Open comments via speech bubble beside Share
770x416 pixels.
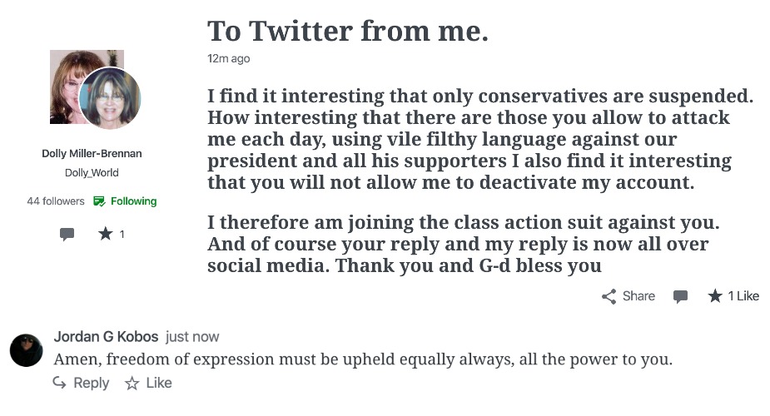click(x=680, y=296)
